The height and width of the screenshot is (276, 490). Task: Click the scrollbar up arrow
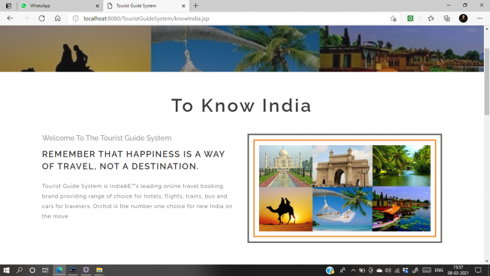coord(487,28)
